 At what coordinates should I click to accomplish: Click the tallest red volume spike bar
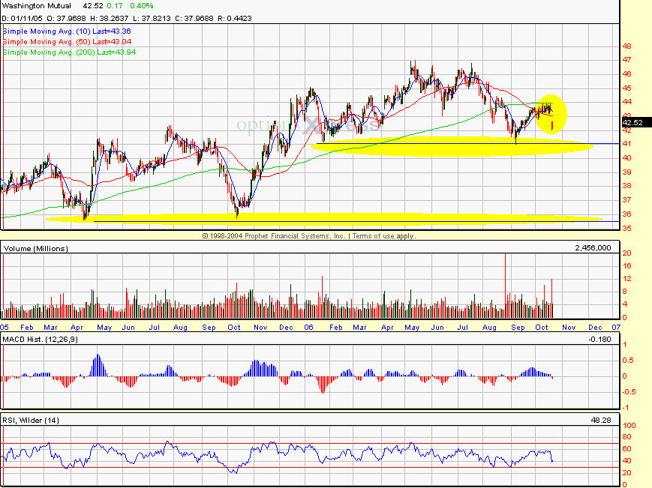505,286
